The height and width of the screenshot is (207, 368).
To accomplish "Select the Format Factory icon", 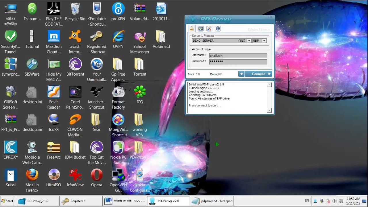I will (118, 97).
